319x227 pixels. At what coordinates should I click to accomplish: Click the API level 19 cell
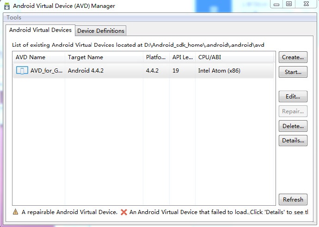tap(176, 71)
